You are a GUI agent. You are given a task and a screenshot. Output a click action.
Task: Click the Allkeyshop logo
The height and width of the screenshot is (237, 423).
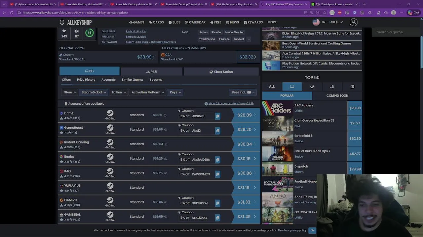click(x=76, y=22)
